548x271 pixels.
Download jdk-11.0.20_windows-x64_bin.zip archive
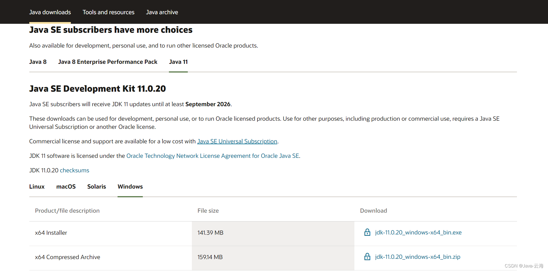[x=417, y=257]
